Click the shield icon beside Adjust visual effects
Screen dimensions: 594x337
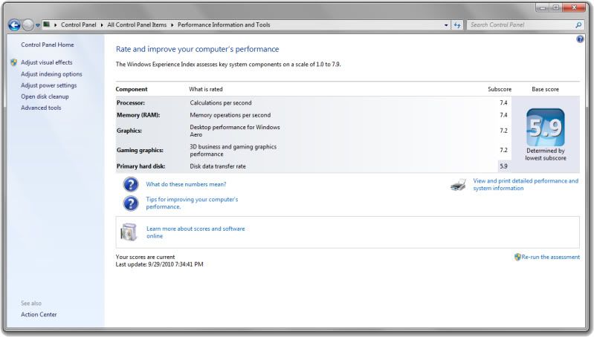click(13, 63)
